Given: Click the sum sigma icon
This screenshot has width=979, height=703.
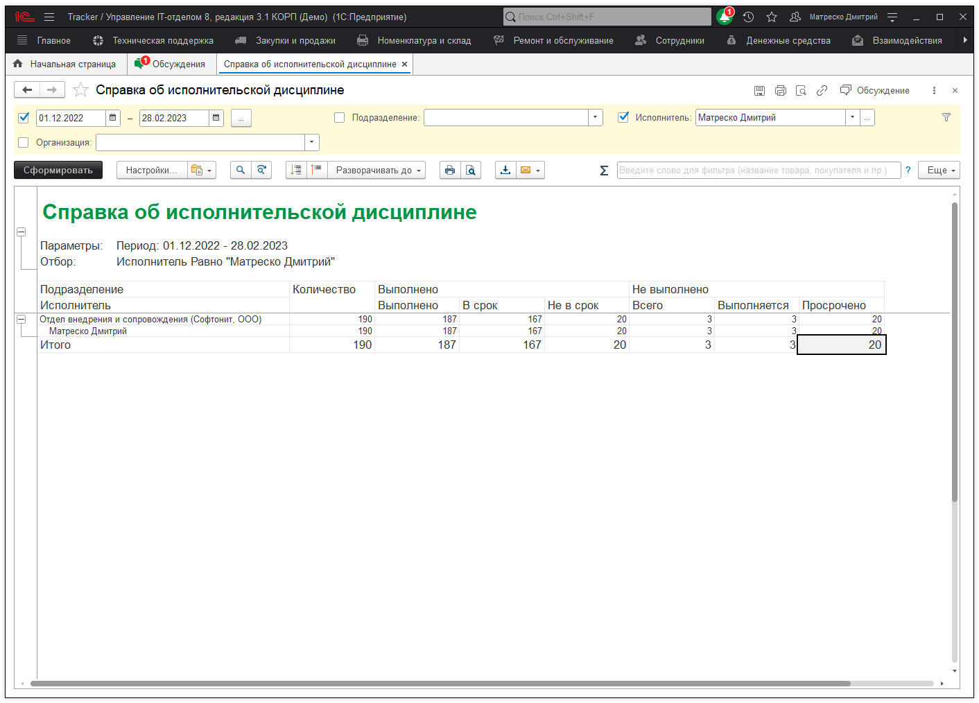Looking at the screenshot, I should [604, 171].
